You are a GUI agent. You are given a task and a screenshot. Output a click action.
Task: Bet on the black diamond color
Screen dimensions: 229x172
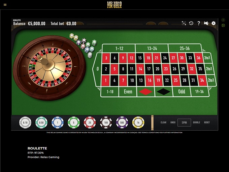coord(164,92)
